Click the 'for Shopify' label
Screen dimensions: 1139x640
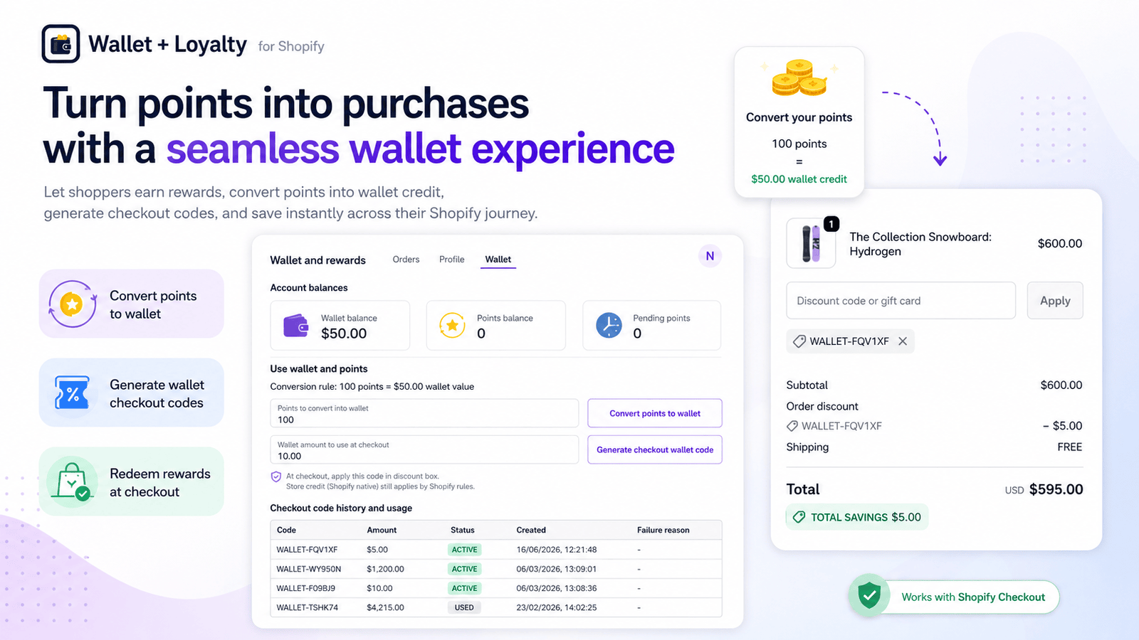pos(291,46)
